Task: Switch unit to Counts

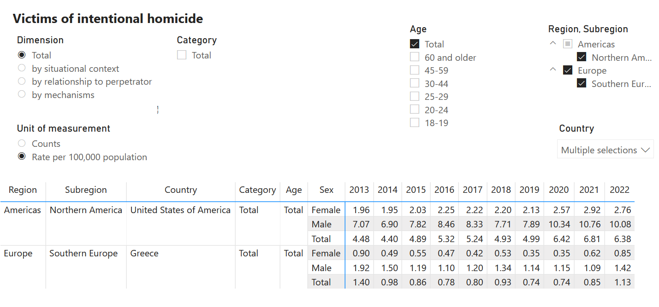Action: click(x=22, y=144)
